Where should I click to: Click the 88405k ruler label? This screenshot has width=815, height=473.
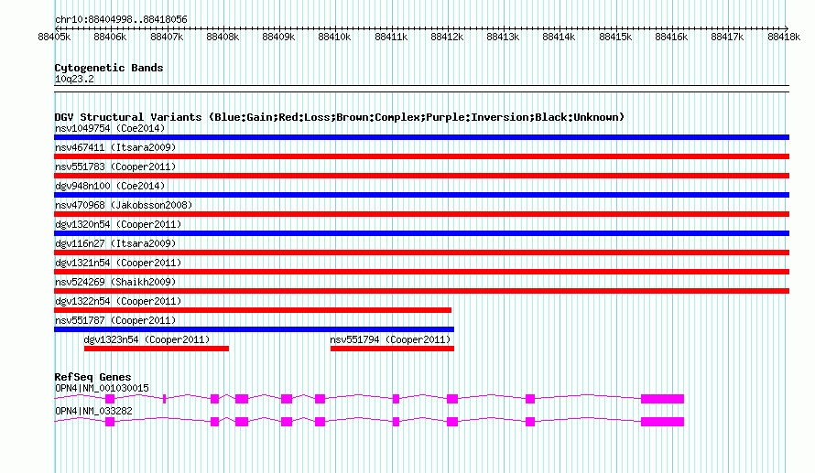54,37
